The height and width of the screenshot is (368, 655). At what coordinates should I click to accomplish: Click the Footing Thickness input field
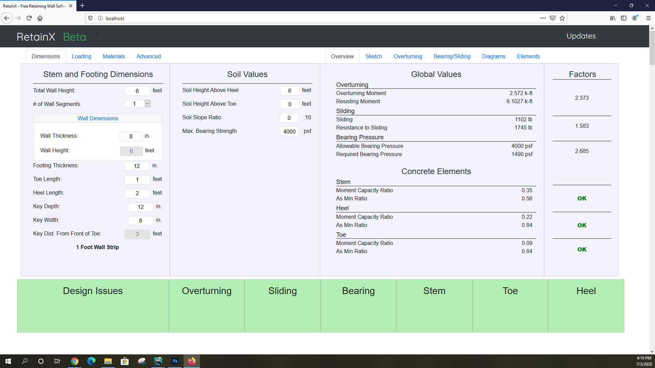pyautogui.click(x=136, y=166)
